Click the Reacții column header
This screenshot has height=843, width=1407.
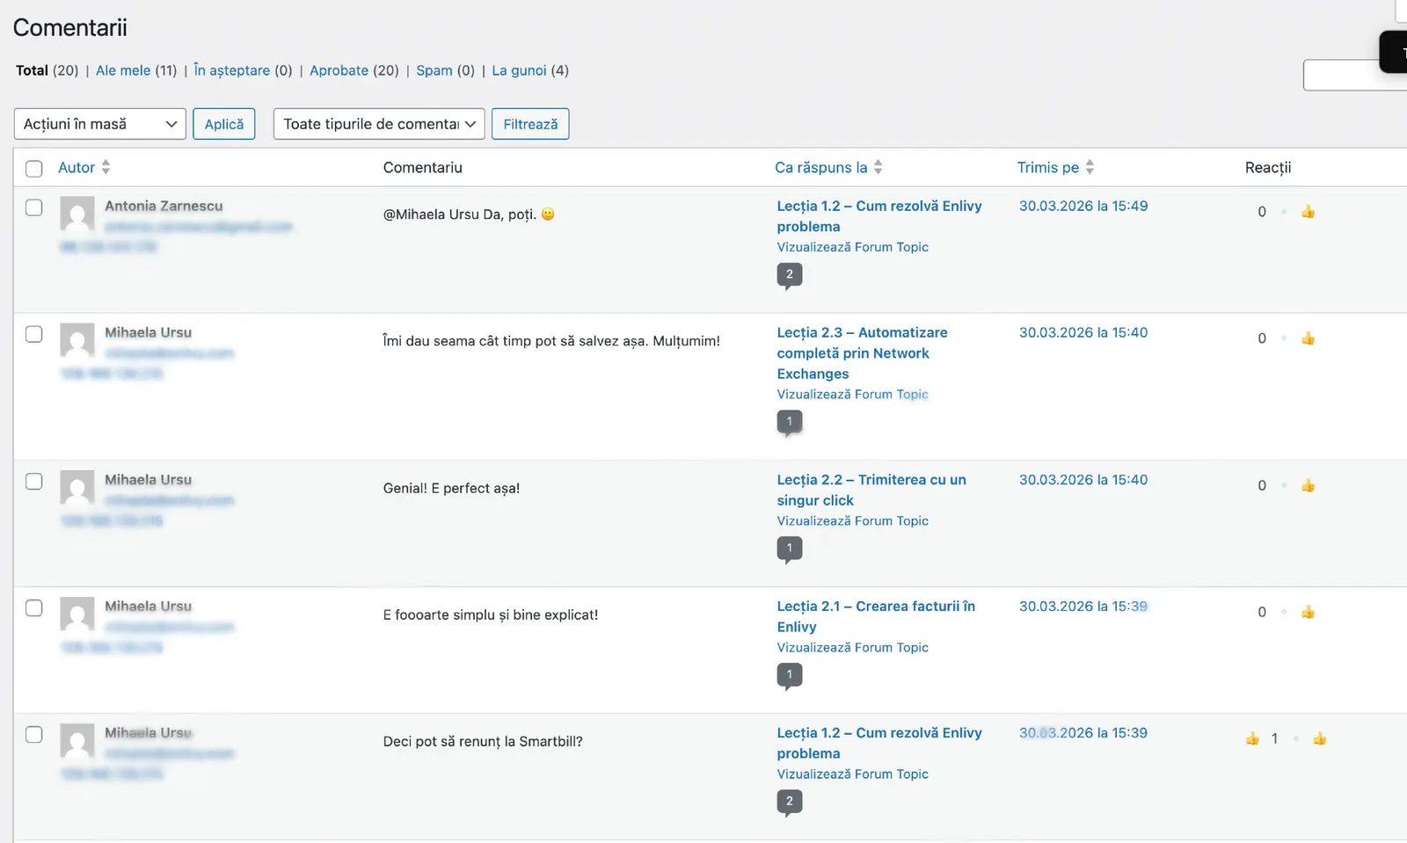pyautogui.click(x=1268, y=168)
